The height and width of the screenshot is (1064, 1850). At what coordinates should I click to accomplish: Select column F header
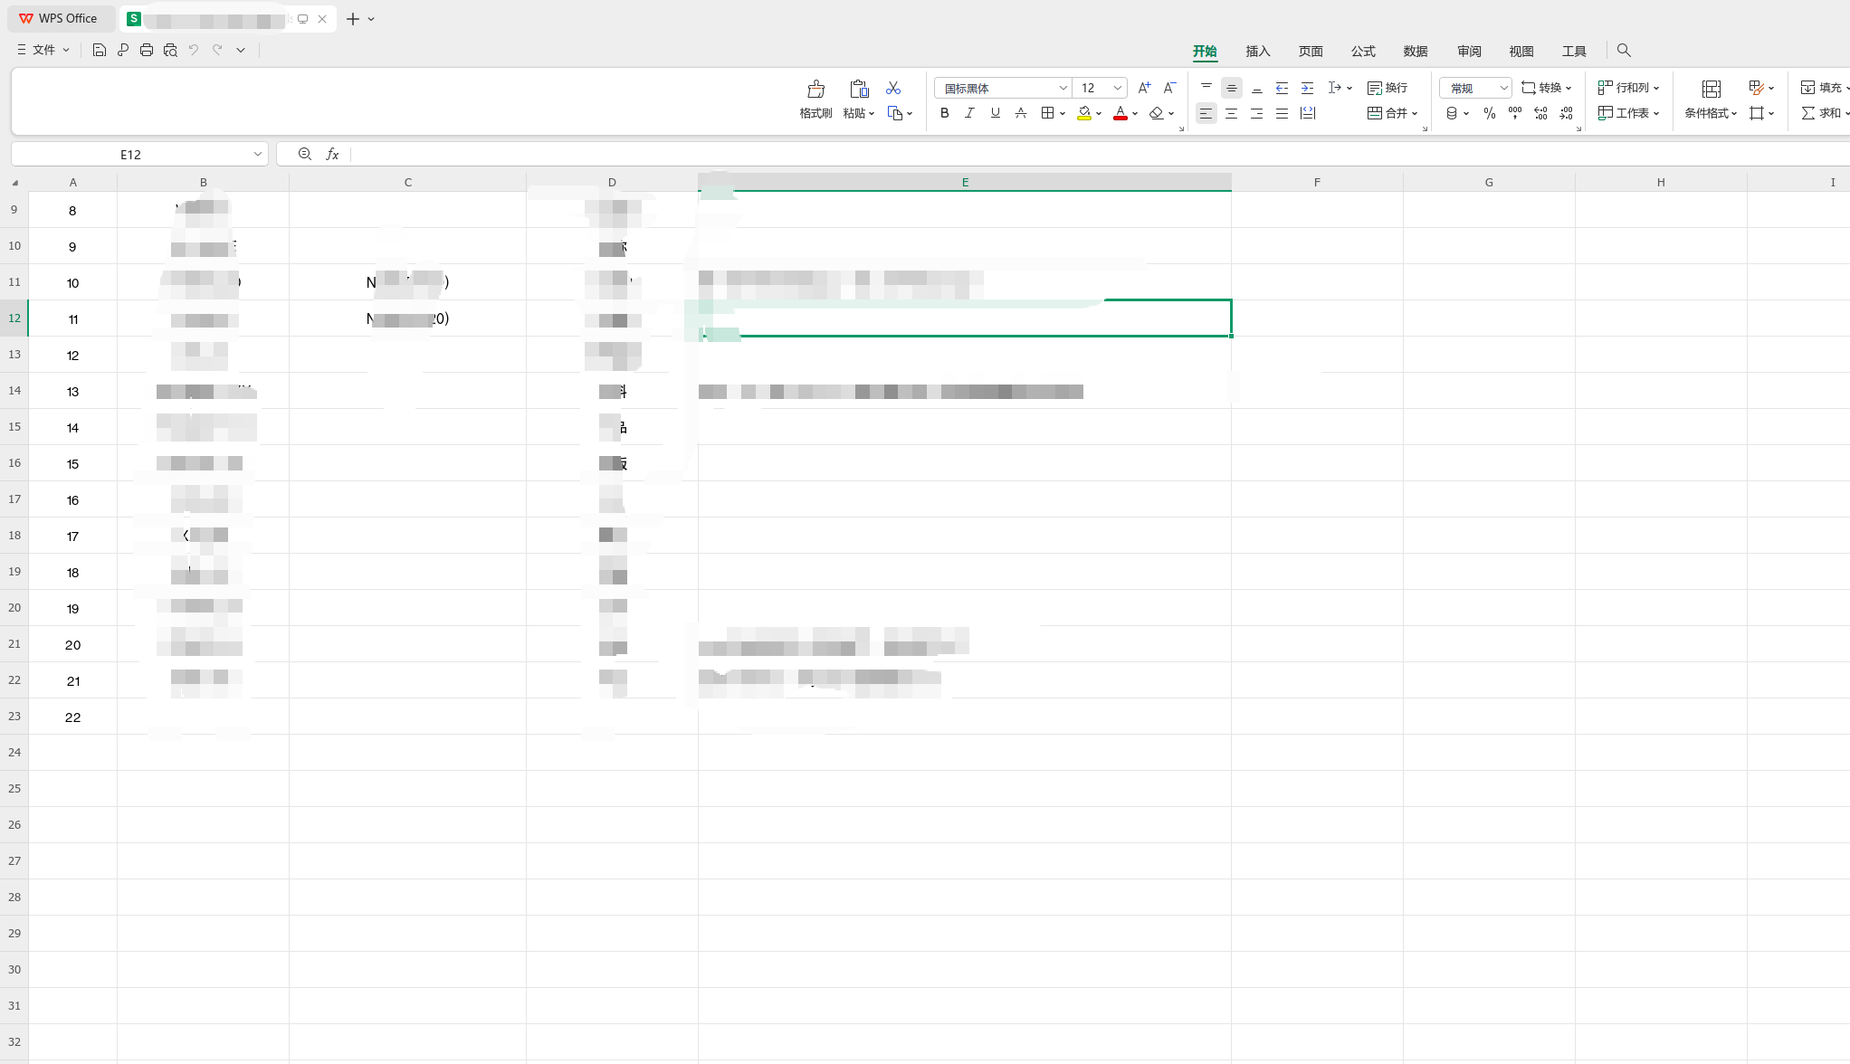point(1317,182)
